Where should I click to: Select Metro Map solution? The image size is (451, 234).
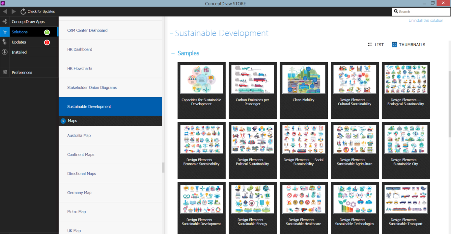110,212
